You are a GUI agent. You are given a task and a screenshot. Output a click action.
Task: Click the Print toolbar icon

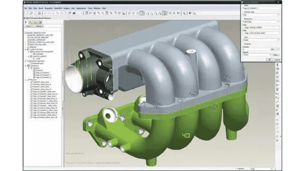point(39,13)
